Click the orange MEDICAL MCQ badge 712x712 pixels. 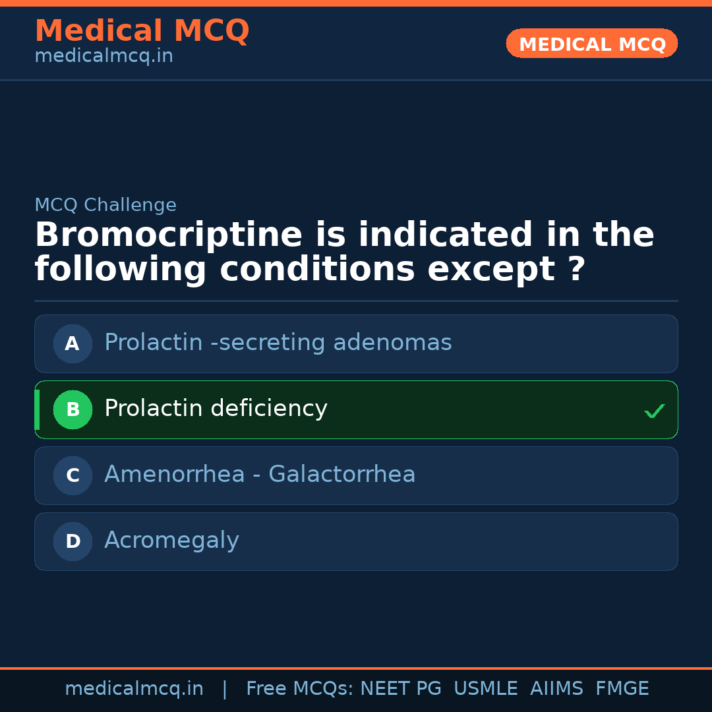(x=591, y=44)
